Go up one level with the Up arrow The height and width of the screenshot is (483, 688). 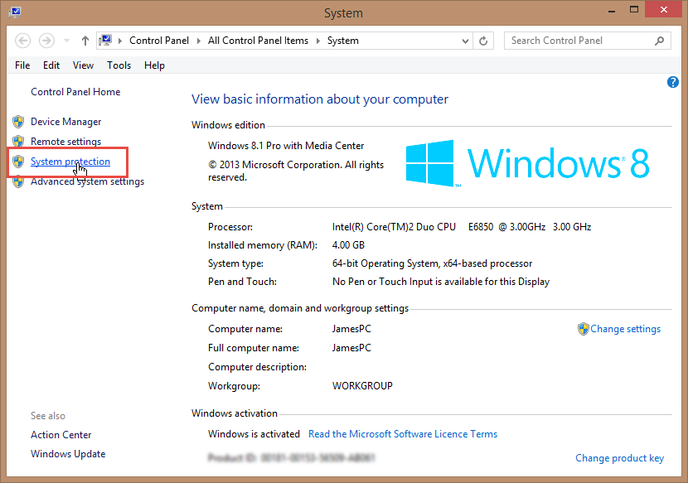click(x=85, y=41)
